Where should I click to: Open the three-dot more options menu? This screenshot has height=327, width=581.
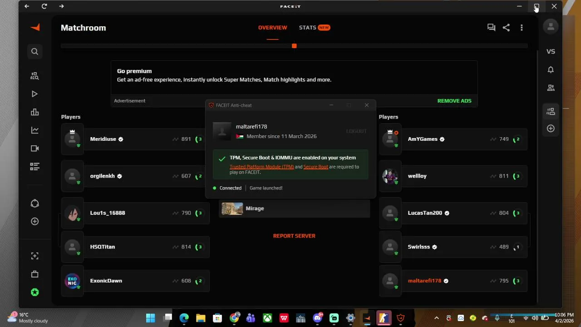(522, 28)
